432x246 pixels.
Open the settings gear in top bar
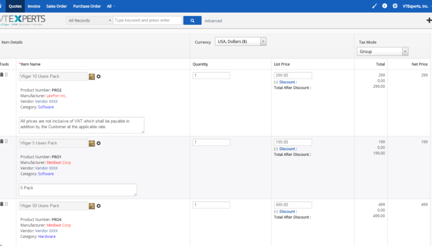[395, 6]
